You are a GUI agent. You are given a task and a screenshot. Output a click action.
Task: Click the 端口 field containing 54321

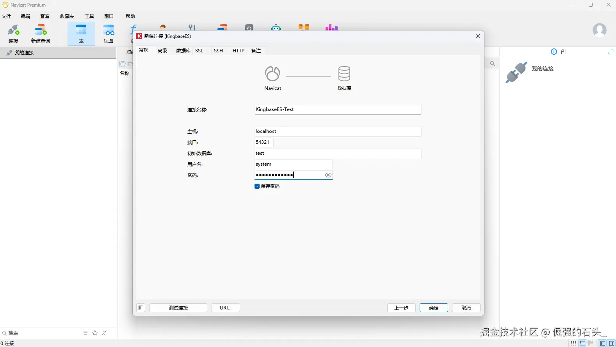[x=263, y=142]
